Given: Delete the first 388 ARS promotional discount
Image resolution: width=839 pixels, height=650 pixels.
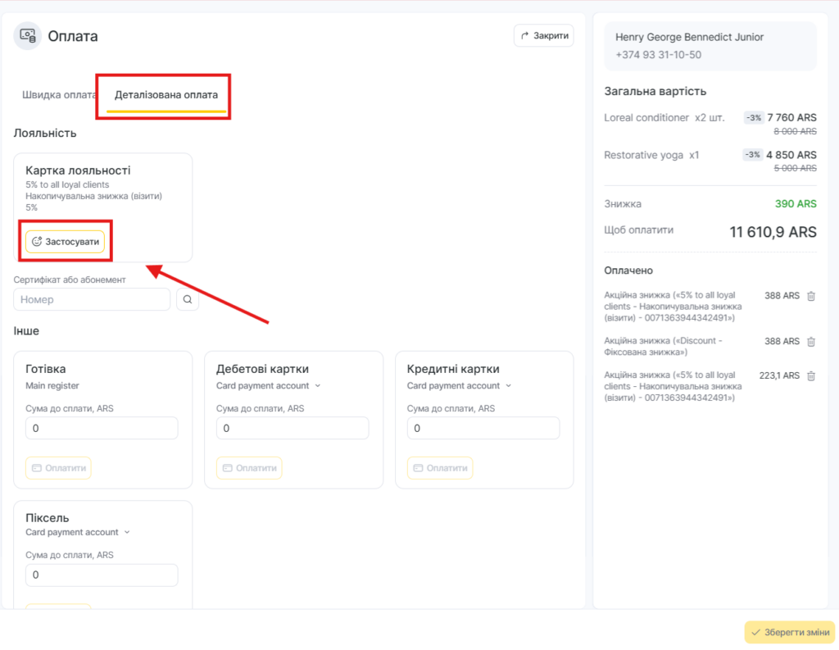Looking at the screenshot, I should 811,296.
